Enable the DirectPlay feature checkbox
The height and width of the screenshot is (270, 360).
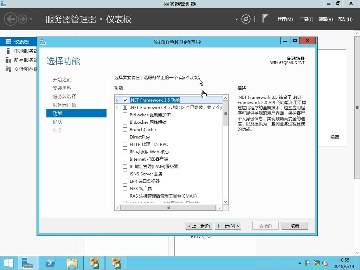tap(125, 137)
